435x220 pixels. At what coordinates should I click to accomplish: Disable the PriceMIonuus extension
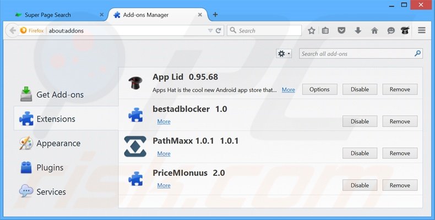click(x=360, y=185)
